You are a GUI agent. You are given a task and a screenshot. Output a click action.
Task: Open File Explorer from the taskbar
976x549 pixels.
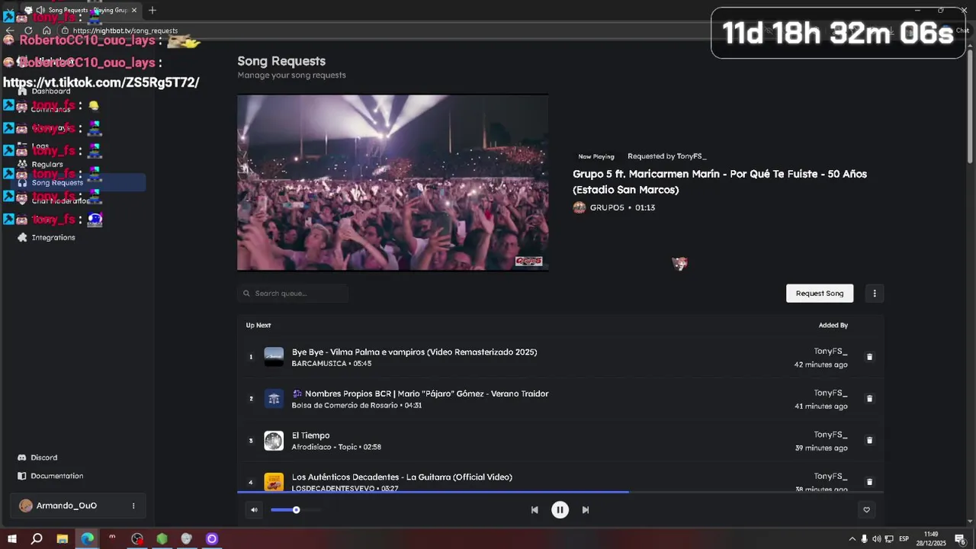coord(63,539)
